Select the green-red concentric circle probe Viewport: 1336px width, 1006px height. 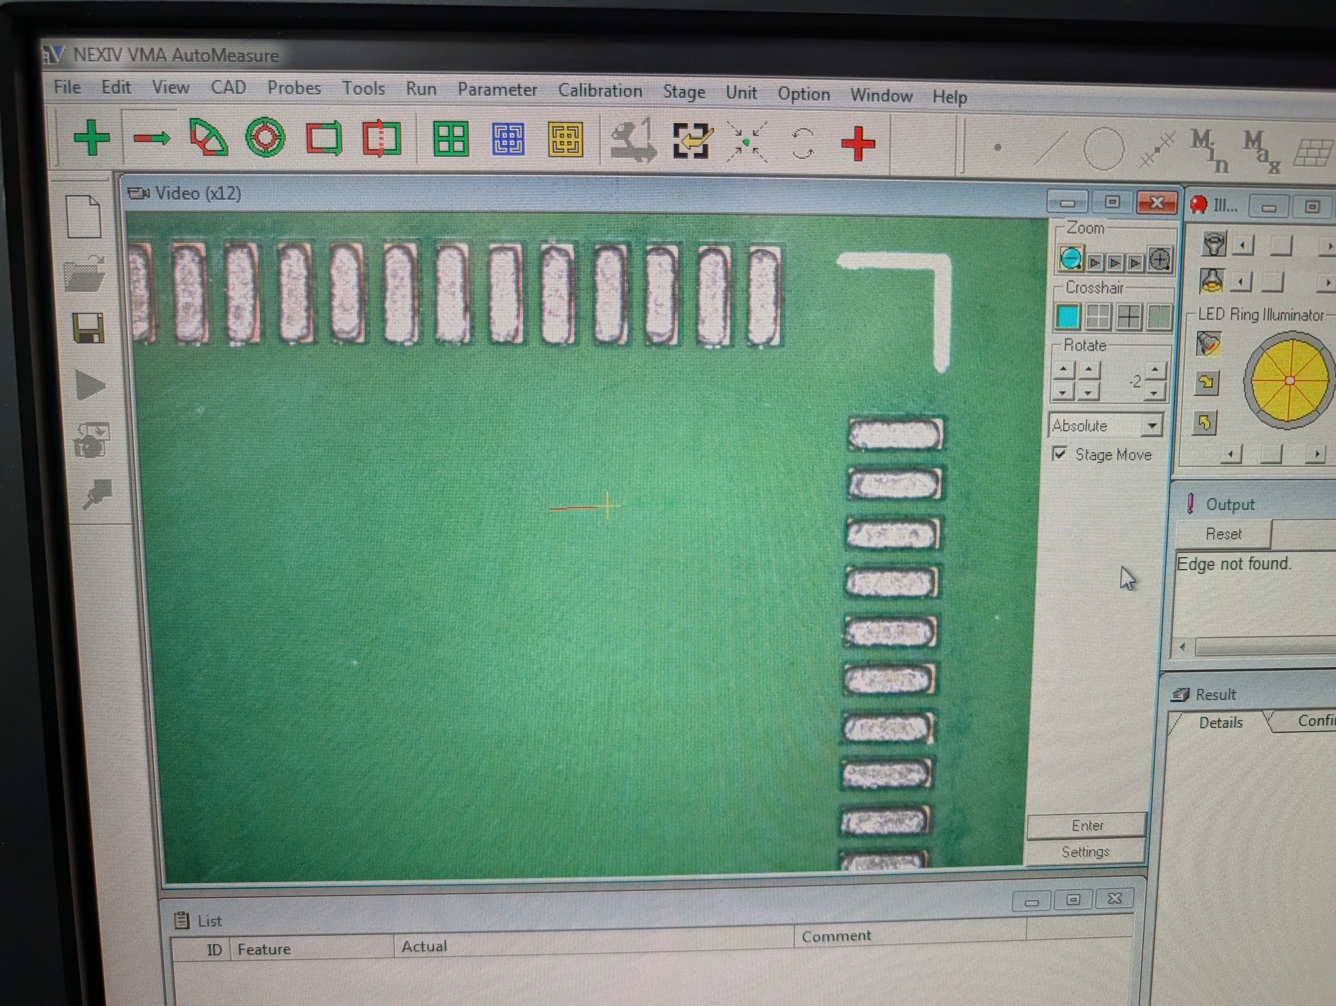[265, 138]
